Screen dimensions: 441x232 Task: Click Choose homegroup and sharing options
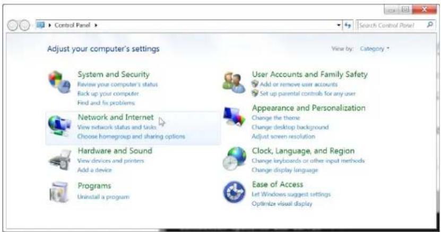coord(131,136)
